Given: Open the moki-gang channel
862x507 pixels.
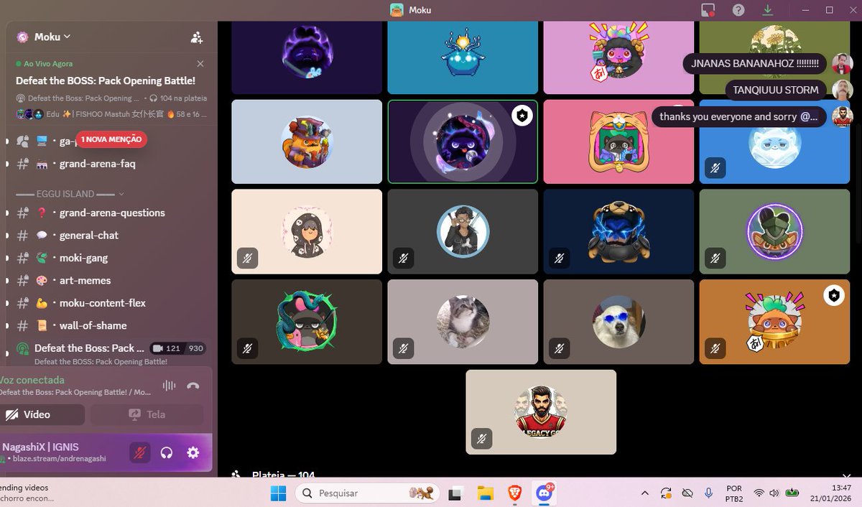Looking at the screenshot, I should (83, 258).
